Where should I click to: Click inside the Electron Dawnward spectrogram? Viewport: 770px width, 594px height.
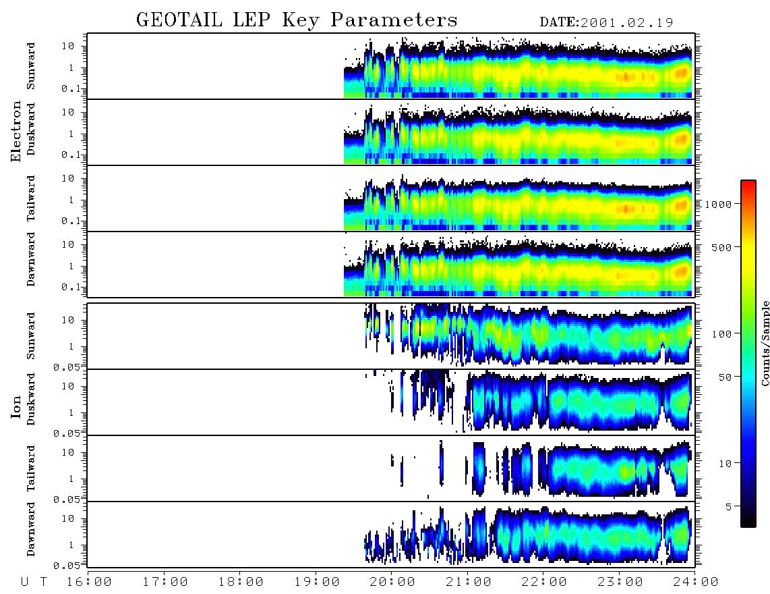(391, 264)
